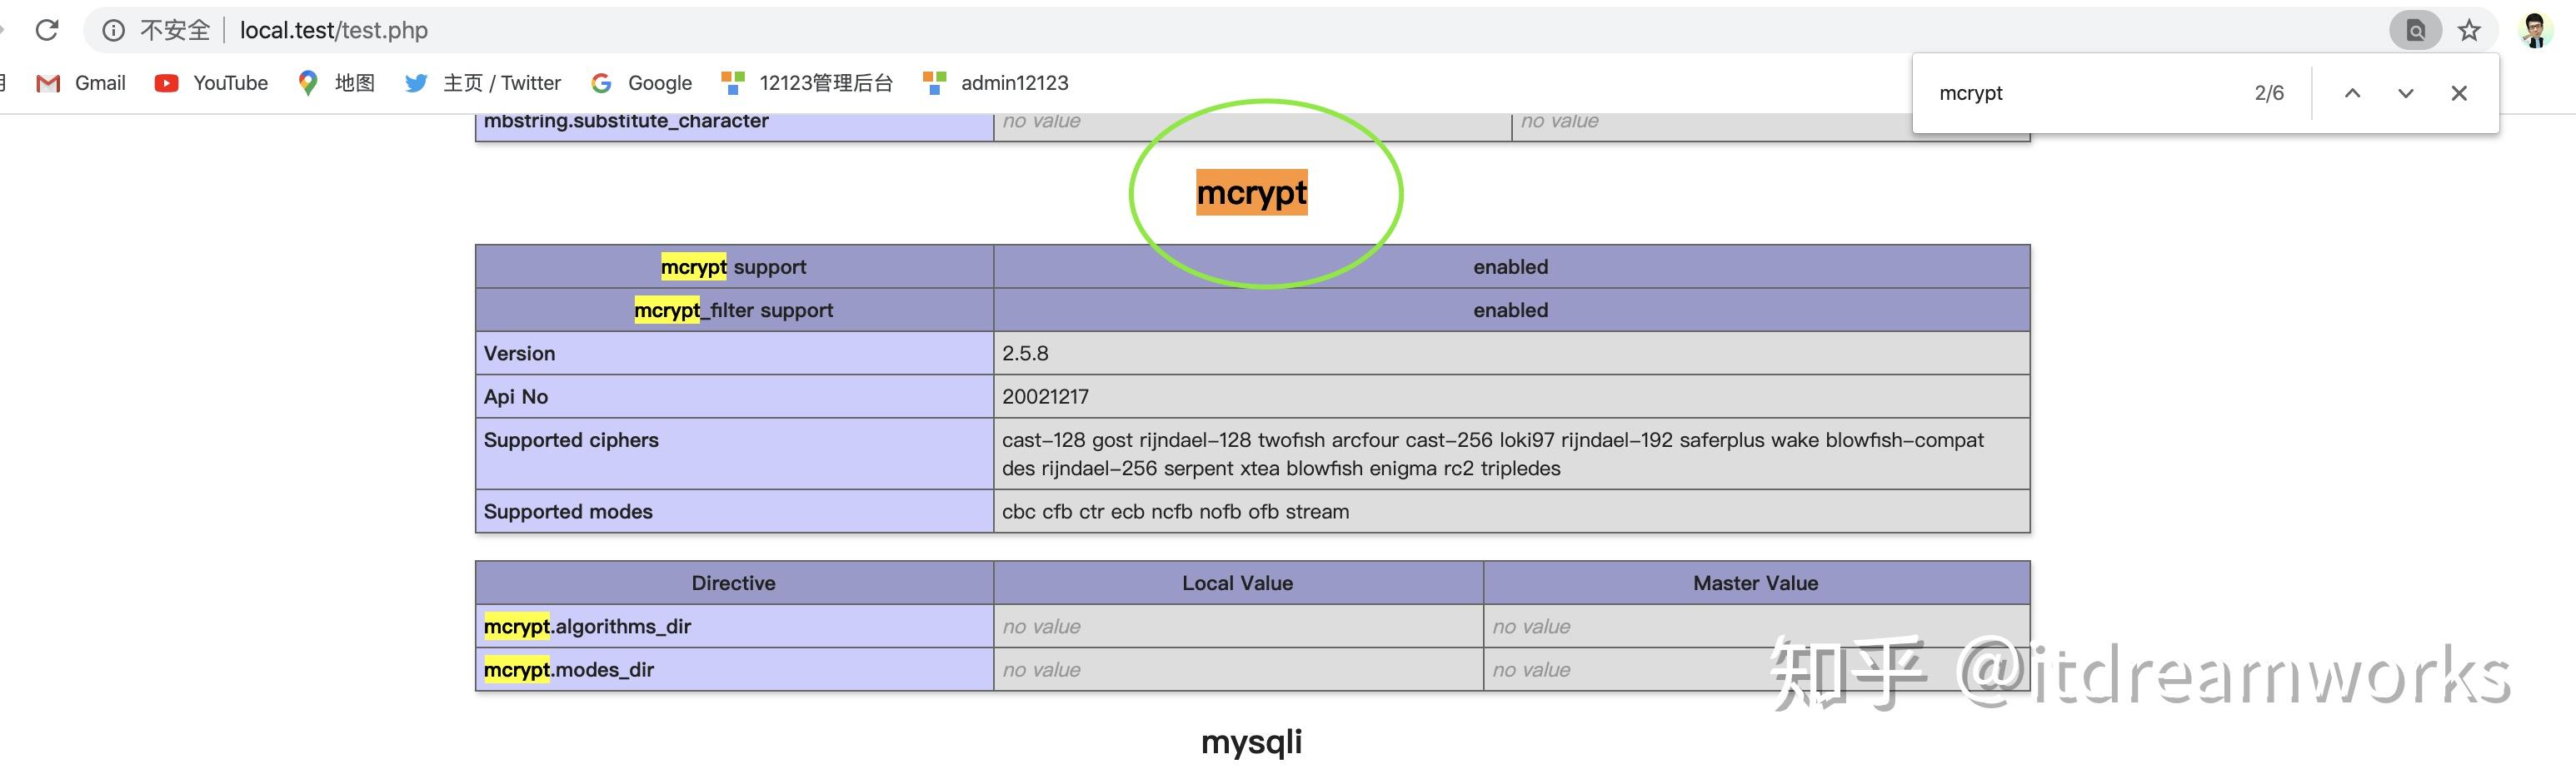Open site info for the not-secure icon

click(x=114, y=30)
